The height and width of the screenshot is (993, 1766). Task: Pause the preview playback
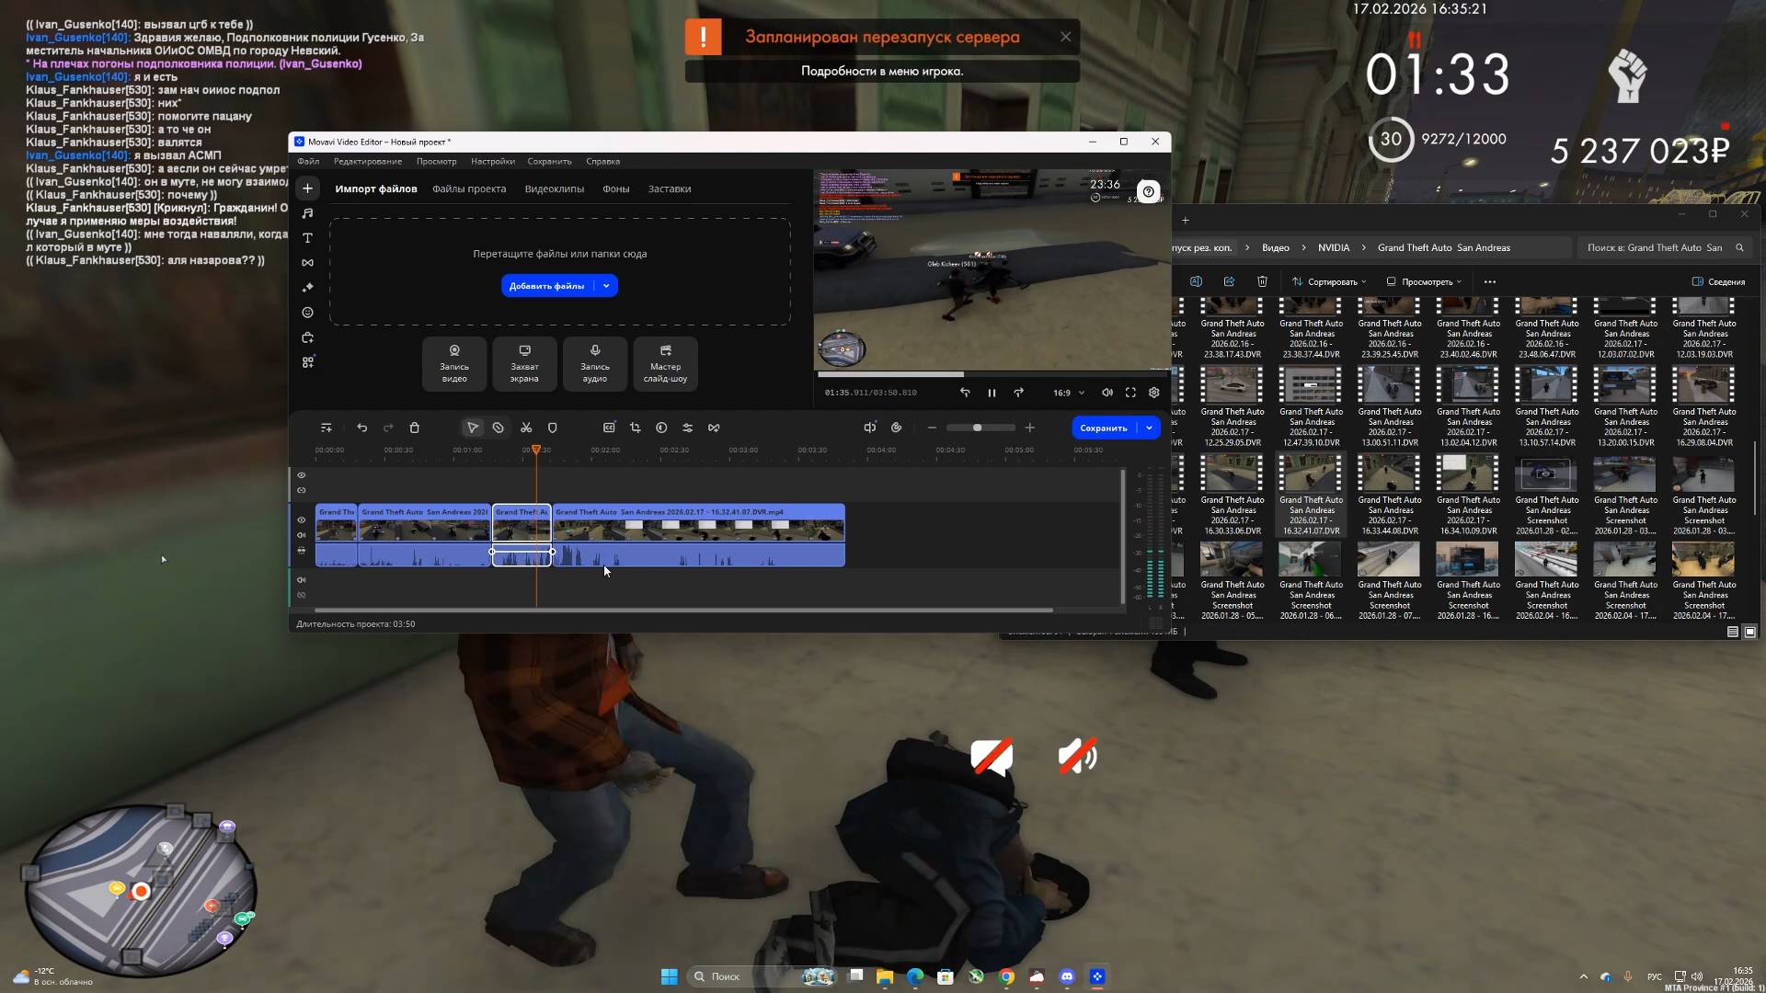pos(992,393)
